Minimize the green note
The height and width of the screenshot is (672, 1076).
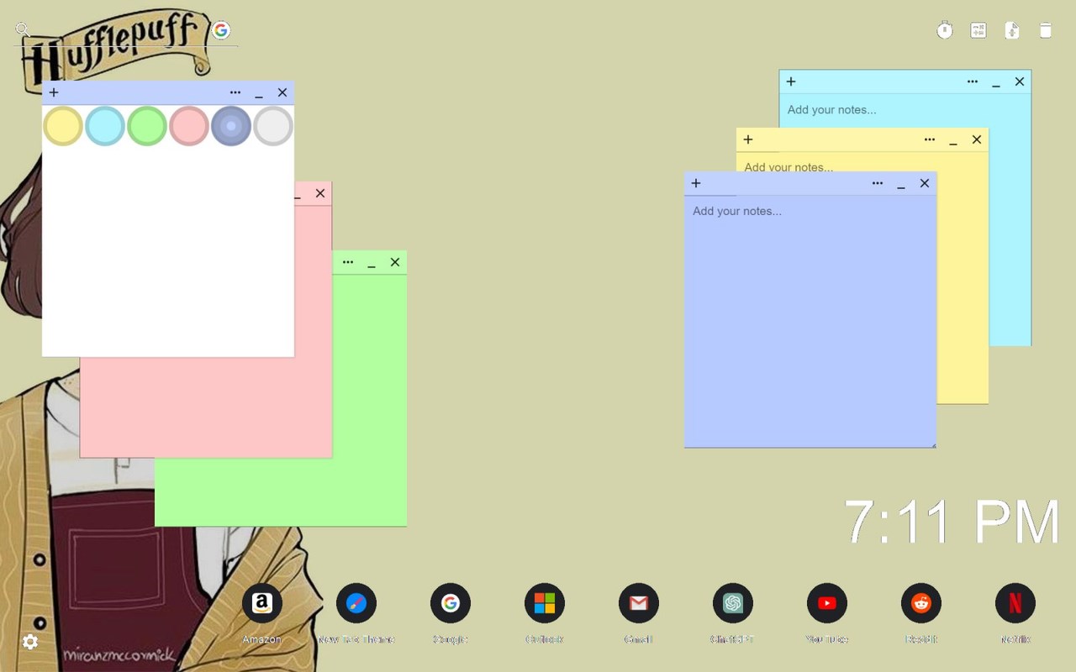[x=372, y=263]
